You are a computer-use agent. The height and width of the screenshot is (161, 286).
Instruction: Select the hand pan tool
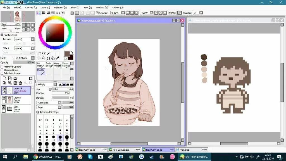(x=53, y=58)
